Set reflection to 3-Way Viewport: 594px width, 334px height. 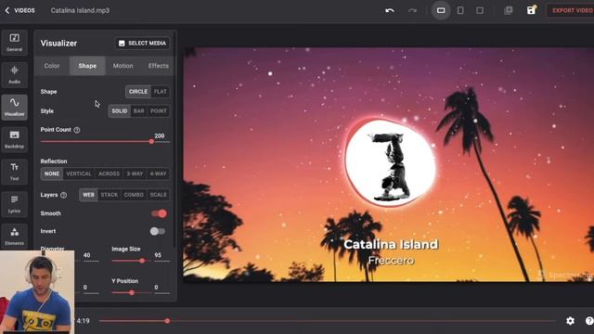pos(135,173)
